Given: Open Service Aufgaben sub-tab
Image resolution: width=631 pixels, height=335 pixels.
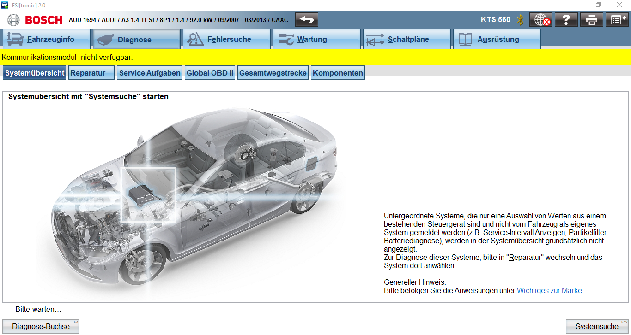Looking at the screenshot, I should coord(150,73).
